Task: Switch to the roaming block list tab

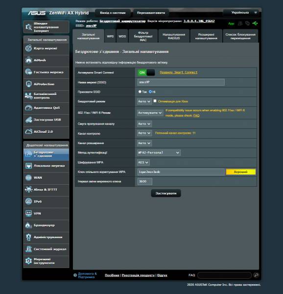Action: (240, 36)
